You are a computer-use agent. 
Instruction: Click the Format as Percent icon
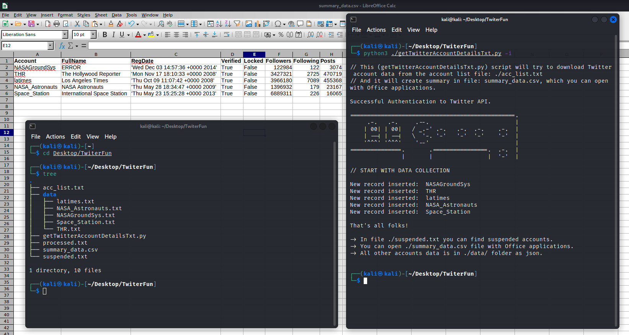pos(281,34)
